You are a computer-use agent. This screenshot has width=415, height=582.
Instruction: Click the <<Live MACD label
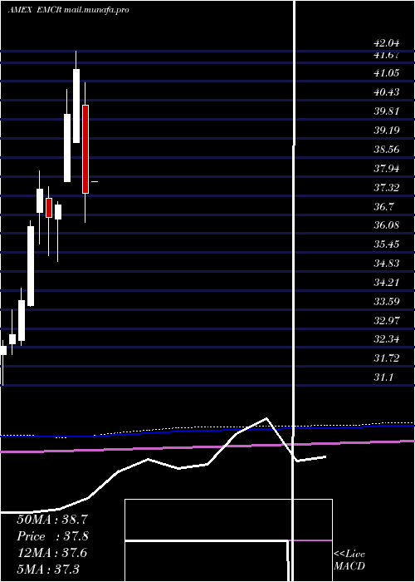(x=349, y=560)
